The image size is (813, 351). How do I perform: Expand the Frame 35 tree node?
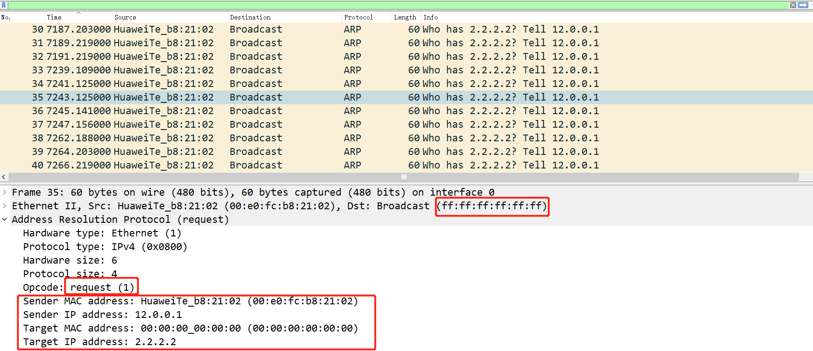[5, 192]
